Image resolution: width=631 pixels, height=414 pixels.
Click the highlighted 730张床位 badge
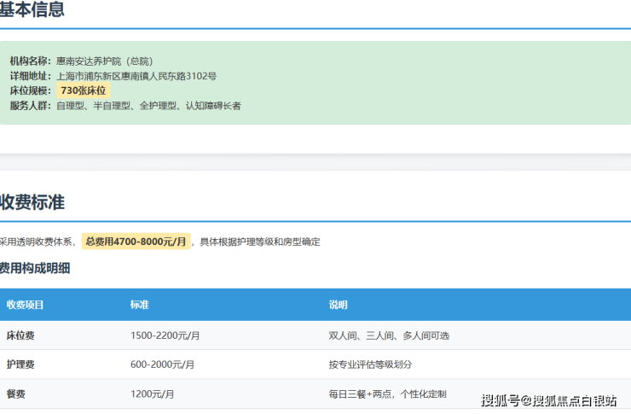coord(84,90)
